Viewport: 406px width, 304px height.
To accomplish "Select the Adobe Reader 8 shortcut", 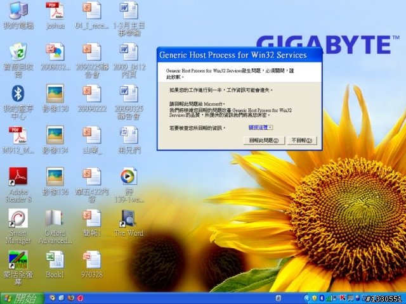I will [18, 185].
